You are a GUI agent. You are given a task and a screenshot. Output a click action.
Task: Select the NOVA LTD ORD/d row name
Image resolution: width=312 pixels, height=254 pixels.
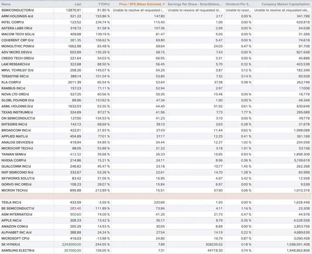(x=15, y=94)
